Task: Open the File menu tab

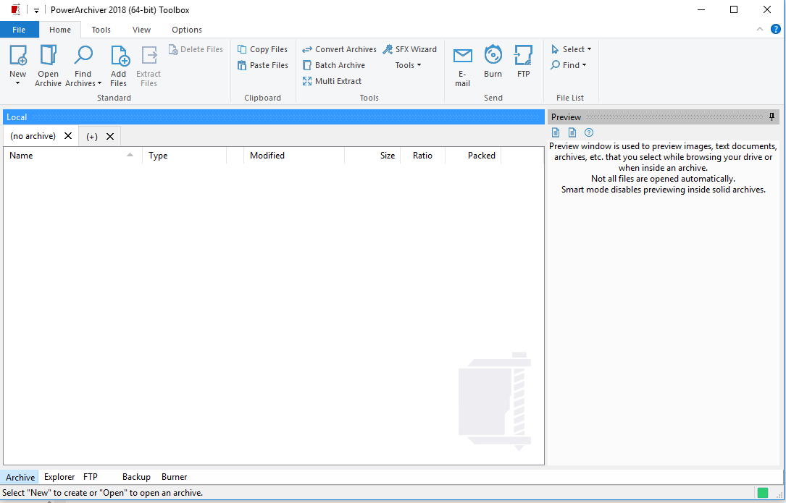Action: (x=19, y=30)
